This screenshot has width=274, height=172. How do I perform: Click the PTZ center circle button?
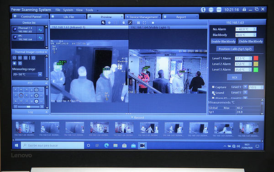click(x=21, y=96)
